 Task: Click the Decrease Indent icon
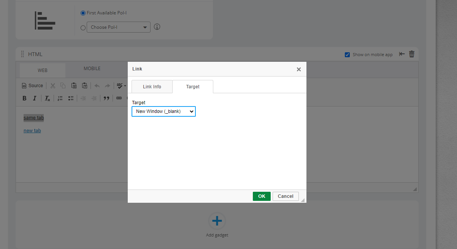point(83,98)
